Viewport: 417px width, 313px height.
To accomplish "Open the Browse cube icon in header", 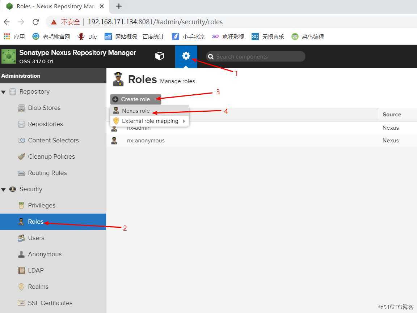I will pos(160,56).
